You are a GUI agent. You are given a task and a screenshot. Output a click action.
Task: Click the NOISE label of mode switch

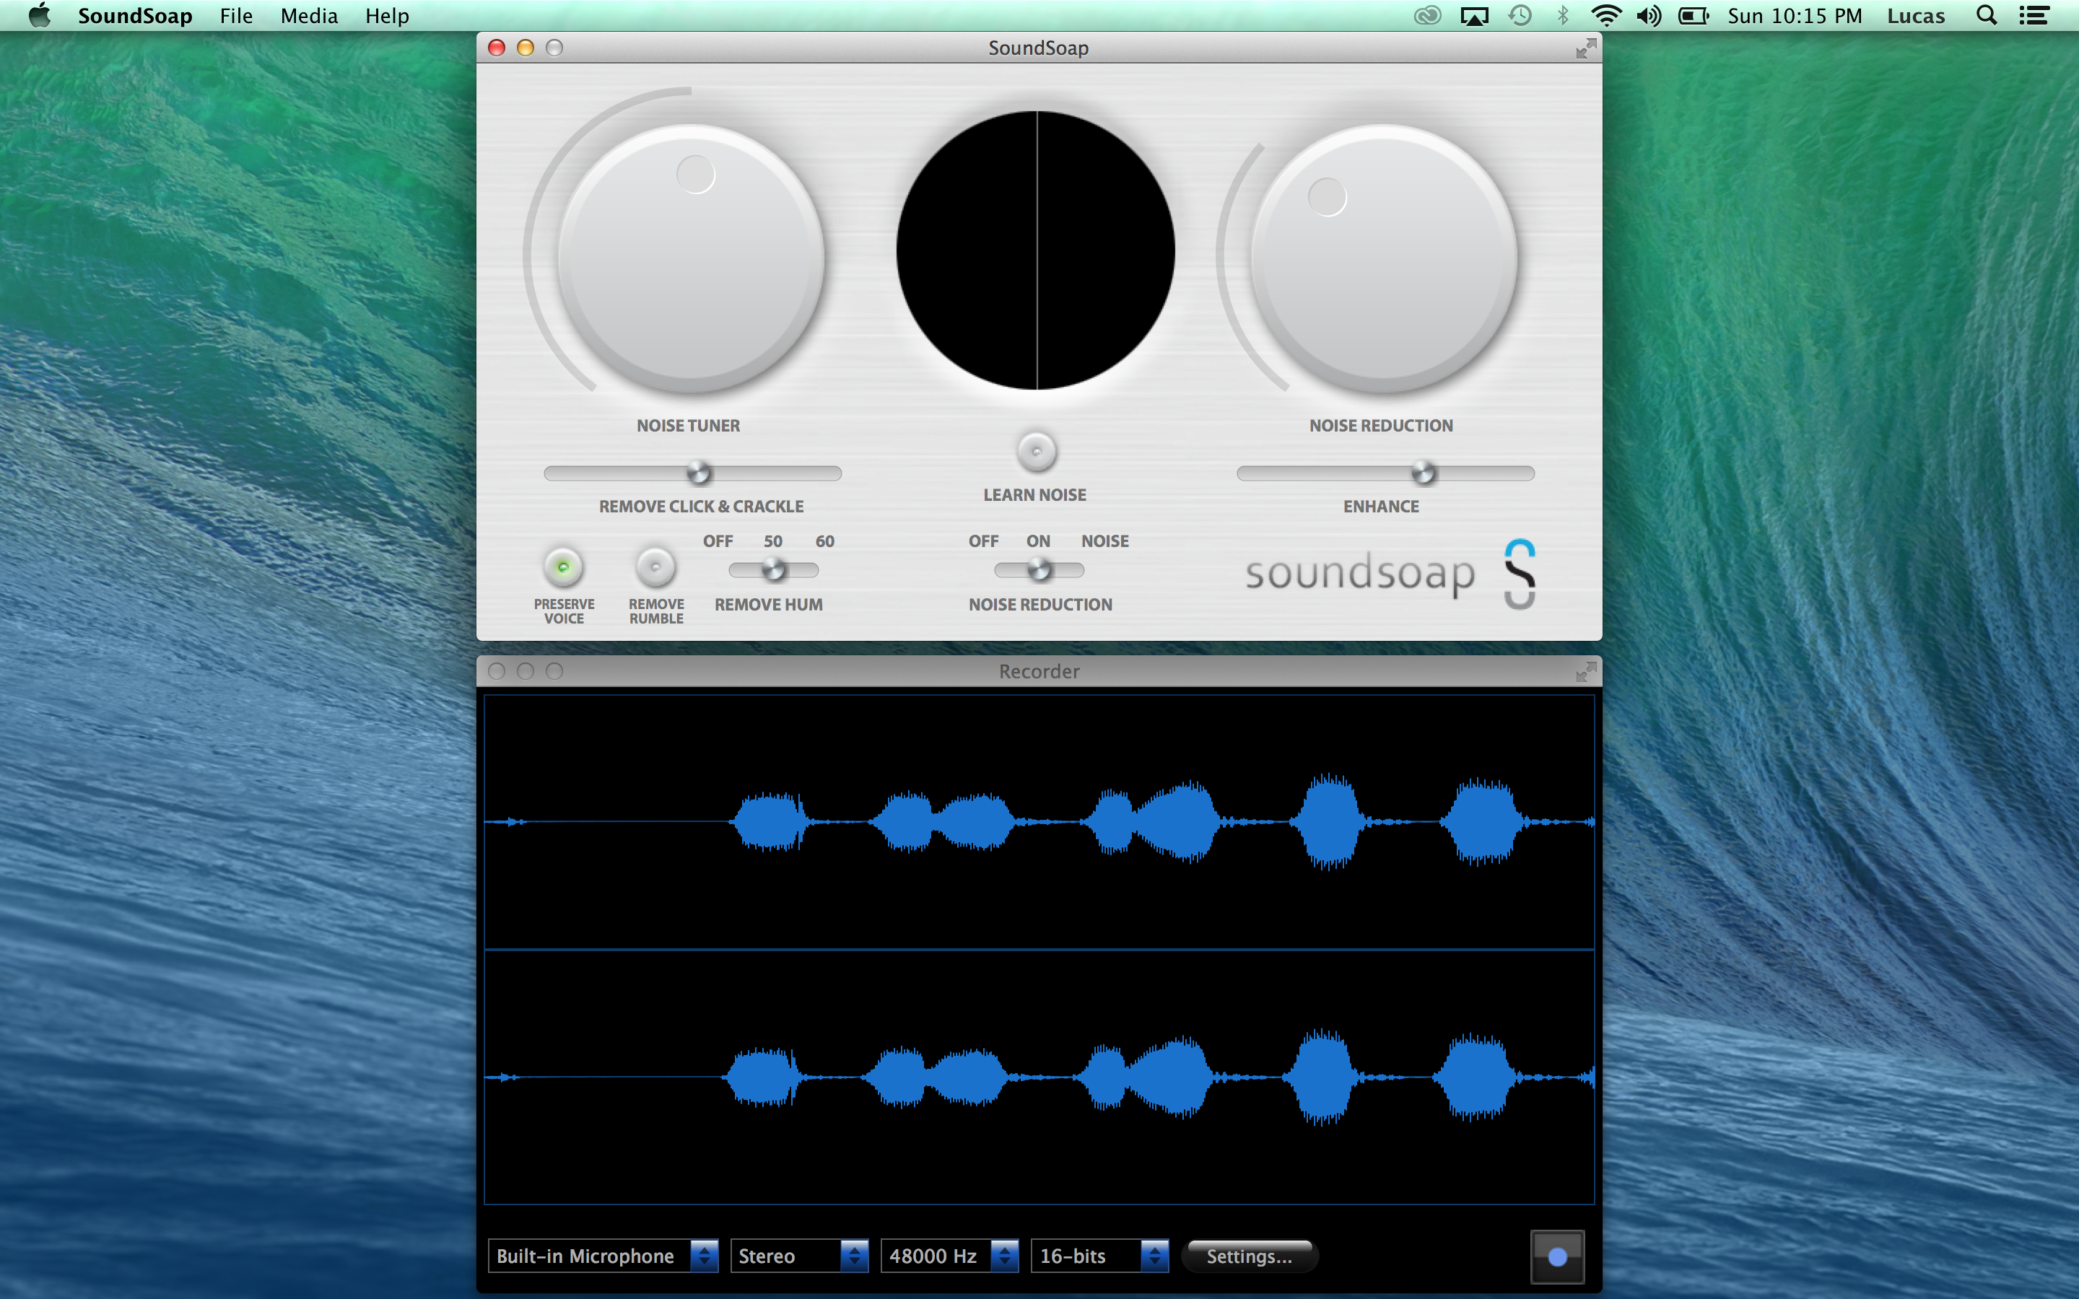click(1104, 541)
